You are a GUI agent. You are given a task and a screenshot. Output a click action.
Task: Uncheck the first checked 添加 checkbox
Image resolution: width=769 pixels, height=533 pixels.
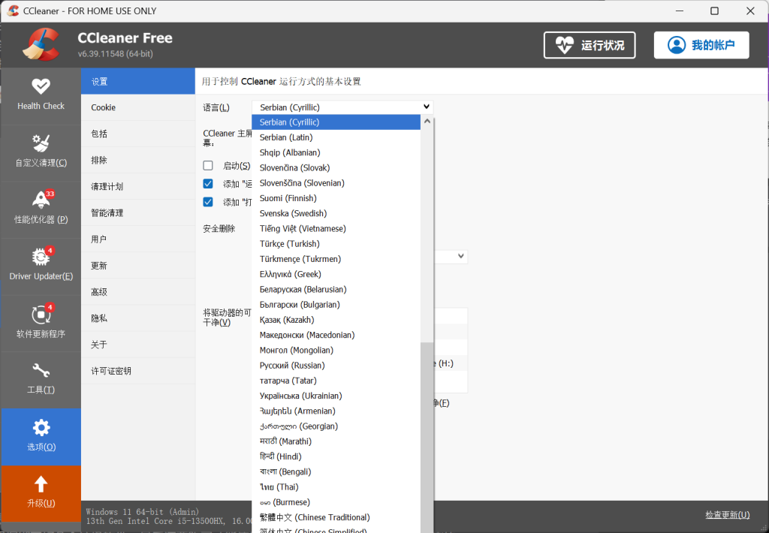(208, 183)
